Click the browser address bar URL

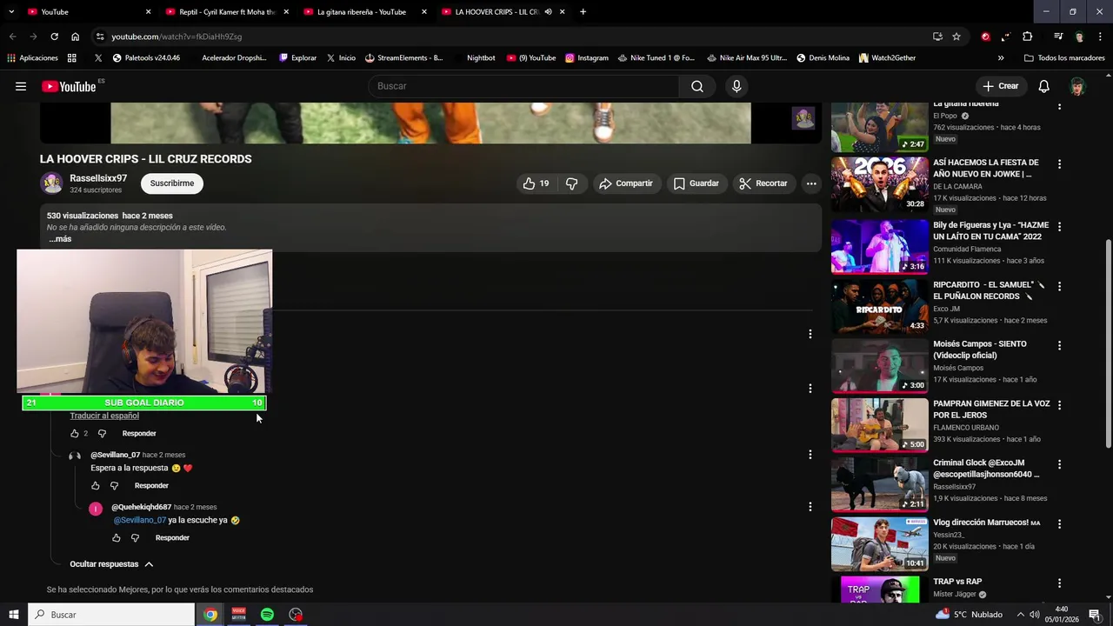pyautogui.click(x=177, y=37)
